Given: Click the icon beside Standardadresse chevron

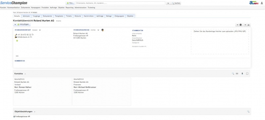Looking at the screenshot, I should (x=102, y=30).
